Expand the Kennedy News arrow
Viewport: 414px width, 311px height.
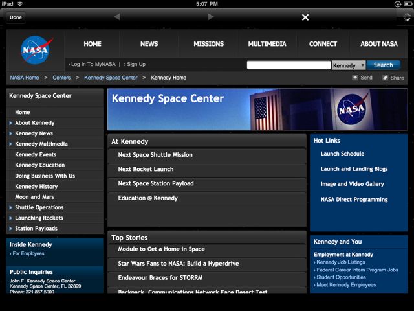(10, 133)
